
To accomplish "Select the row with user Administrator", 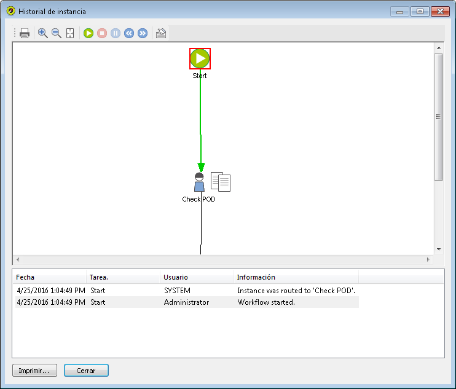I will tap(187, 302).
